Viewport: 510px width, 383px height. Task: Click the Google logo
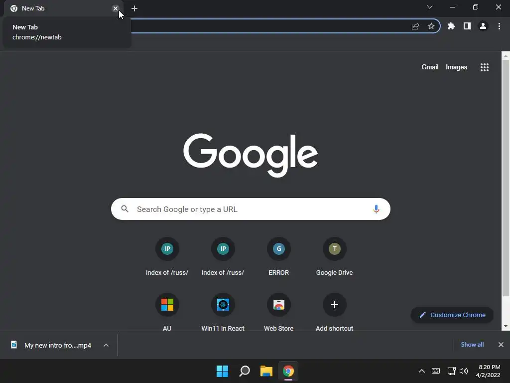coord(251,155)
